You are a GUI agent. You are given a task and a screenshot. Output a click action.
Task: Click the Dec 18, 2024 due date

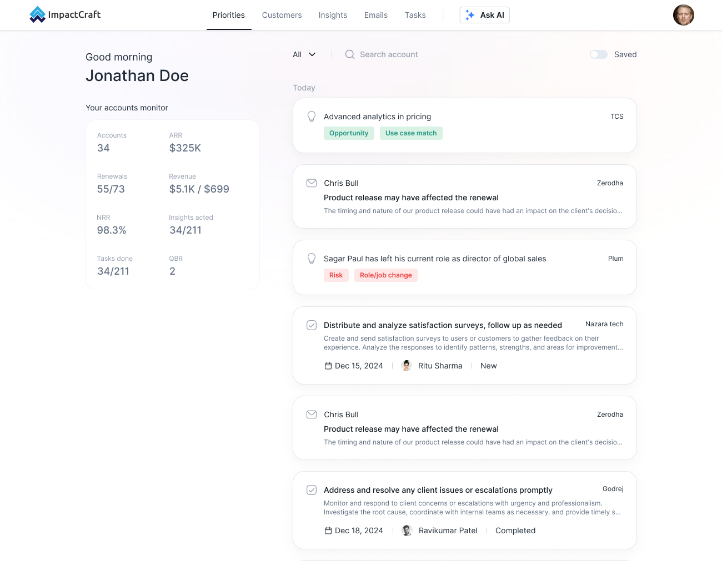(x=359, y=530)
